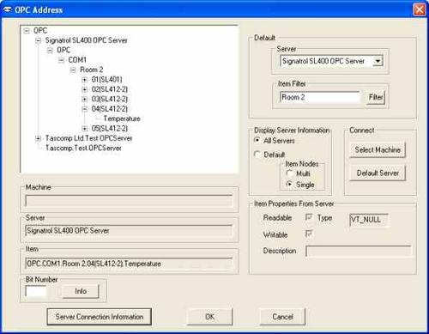Screen dimensions: 429x334
Task: Click the Item Filter text field
Action: [320, 97]
